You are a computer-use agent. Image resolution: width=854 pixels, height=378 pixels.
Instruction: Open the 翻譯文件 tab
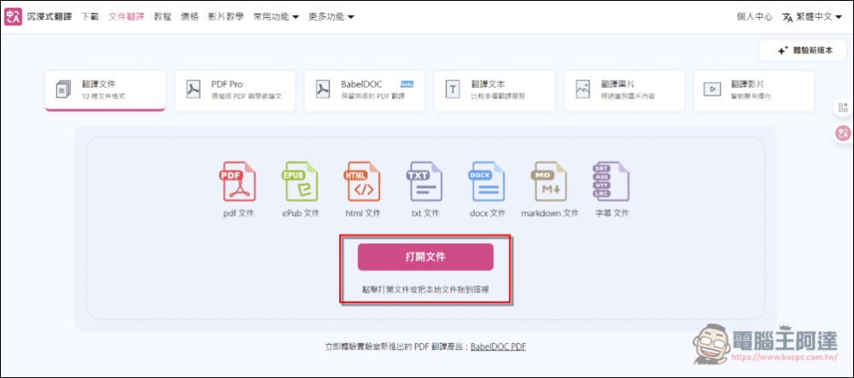coord(105,90)
